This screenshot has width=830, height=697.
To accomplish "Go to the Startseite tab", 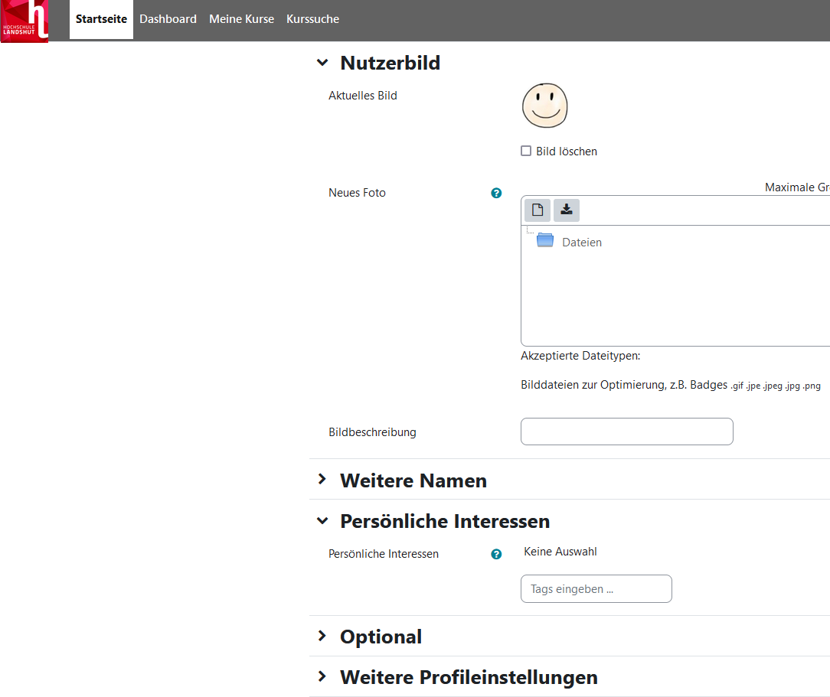I will click(x=101, y=19).
